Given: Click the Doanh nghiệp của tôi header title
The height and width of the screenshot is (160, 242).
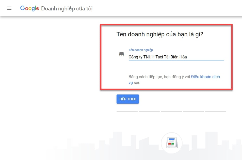Looking at the screenshot, I should 67,9.
